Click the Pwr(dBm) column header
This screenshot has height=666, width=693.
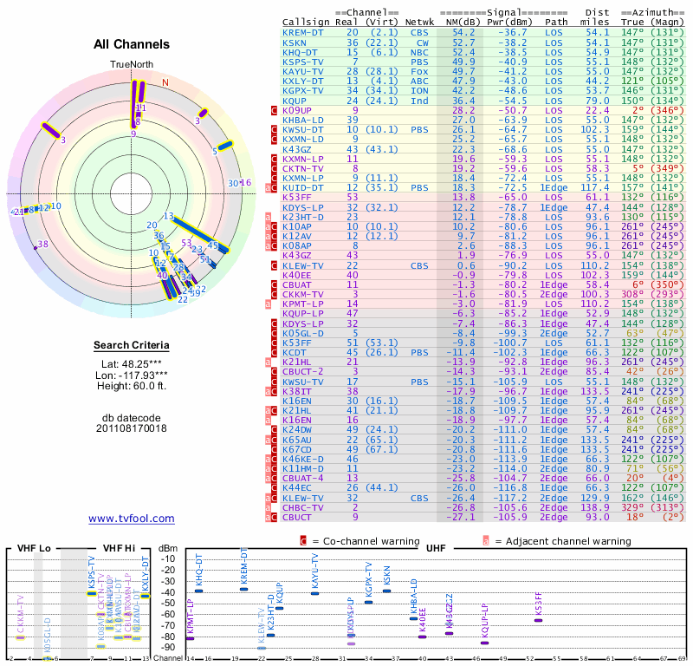coord(509,23)
